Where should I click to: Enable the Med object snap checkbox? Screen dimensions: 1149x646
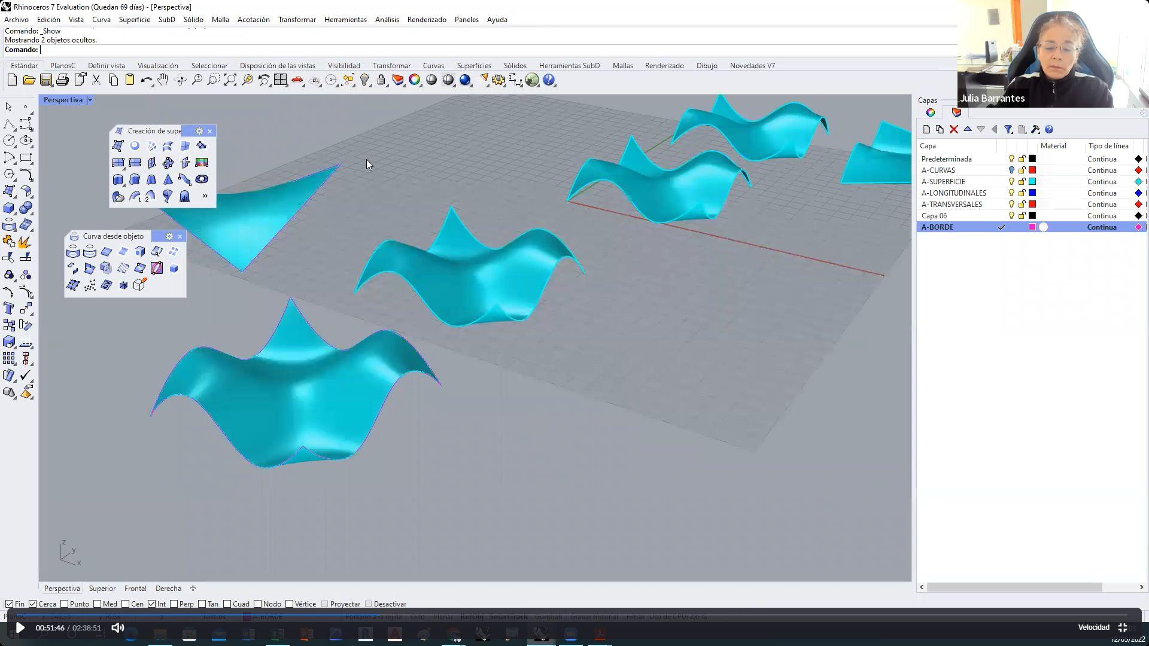tap(98, 604)
